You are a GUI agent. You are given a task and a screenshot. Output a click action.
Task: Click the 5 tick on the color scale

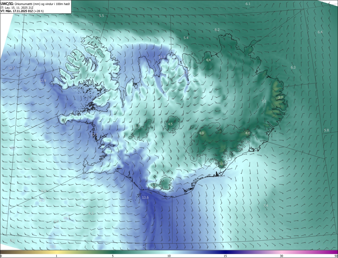113,256
